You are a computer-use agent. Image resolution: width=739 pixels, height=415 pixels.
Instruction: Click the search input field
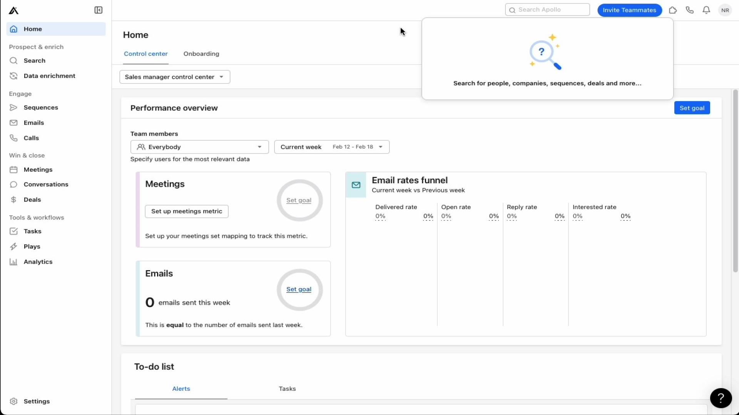click(547, 10)
